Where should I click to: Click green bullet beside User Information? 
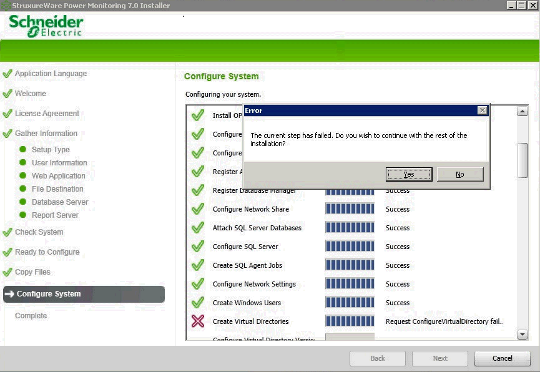23,162
